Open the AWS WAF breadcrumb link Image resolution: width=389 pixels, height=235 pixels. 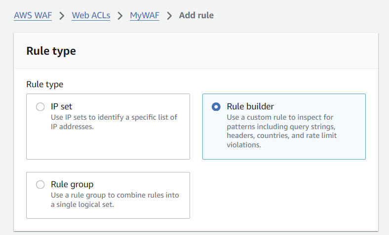[x=33, y=15]
